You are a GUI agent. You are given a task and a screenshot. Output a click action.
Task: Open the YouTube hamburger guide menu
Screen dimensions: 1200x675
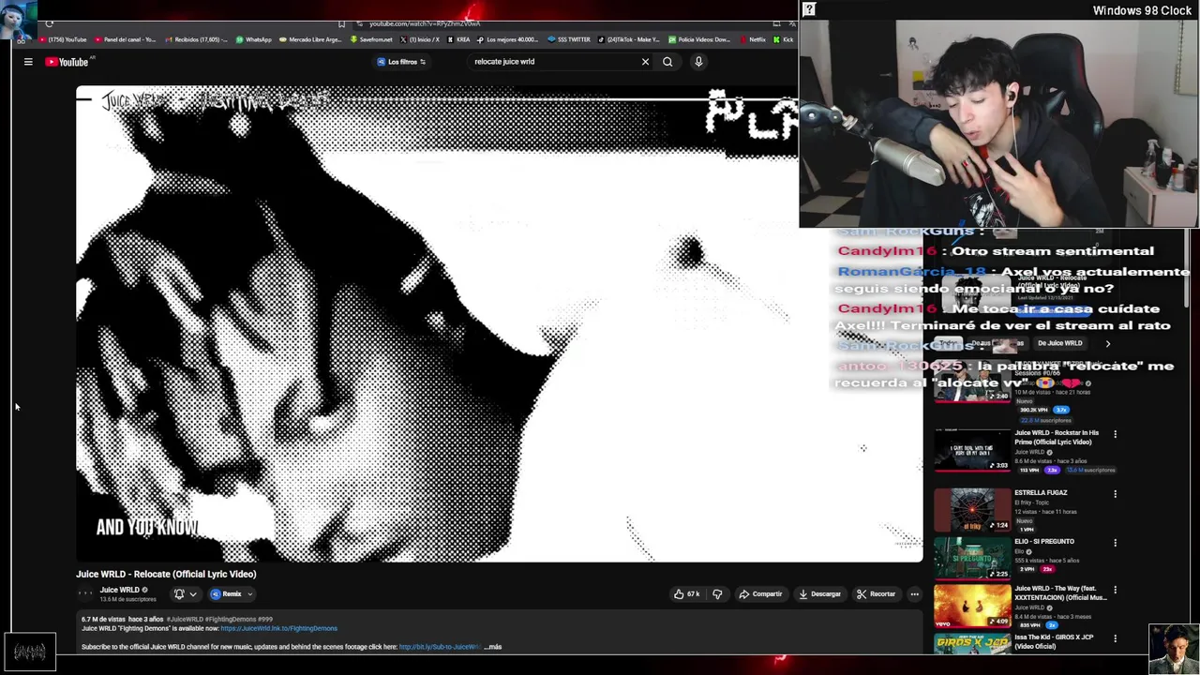point(28,62)
